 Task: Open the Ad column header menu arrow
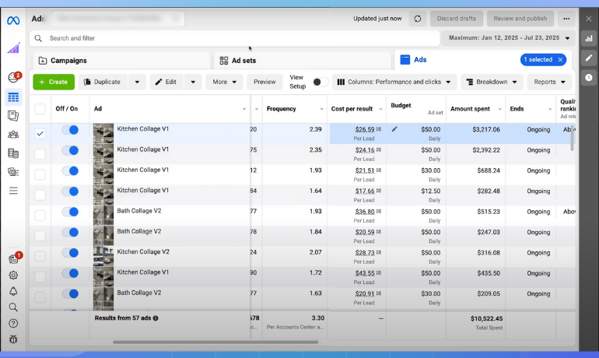pos(244,109)
